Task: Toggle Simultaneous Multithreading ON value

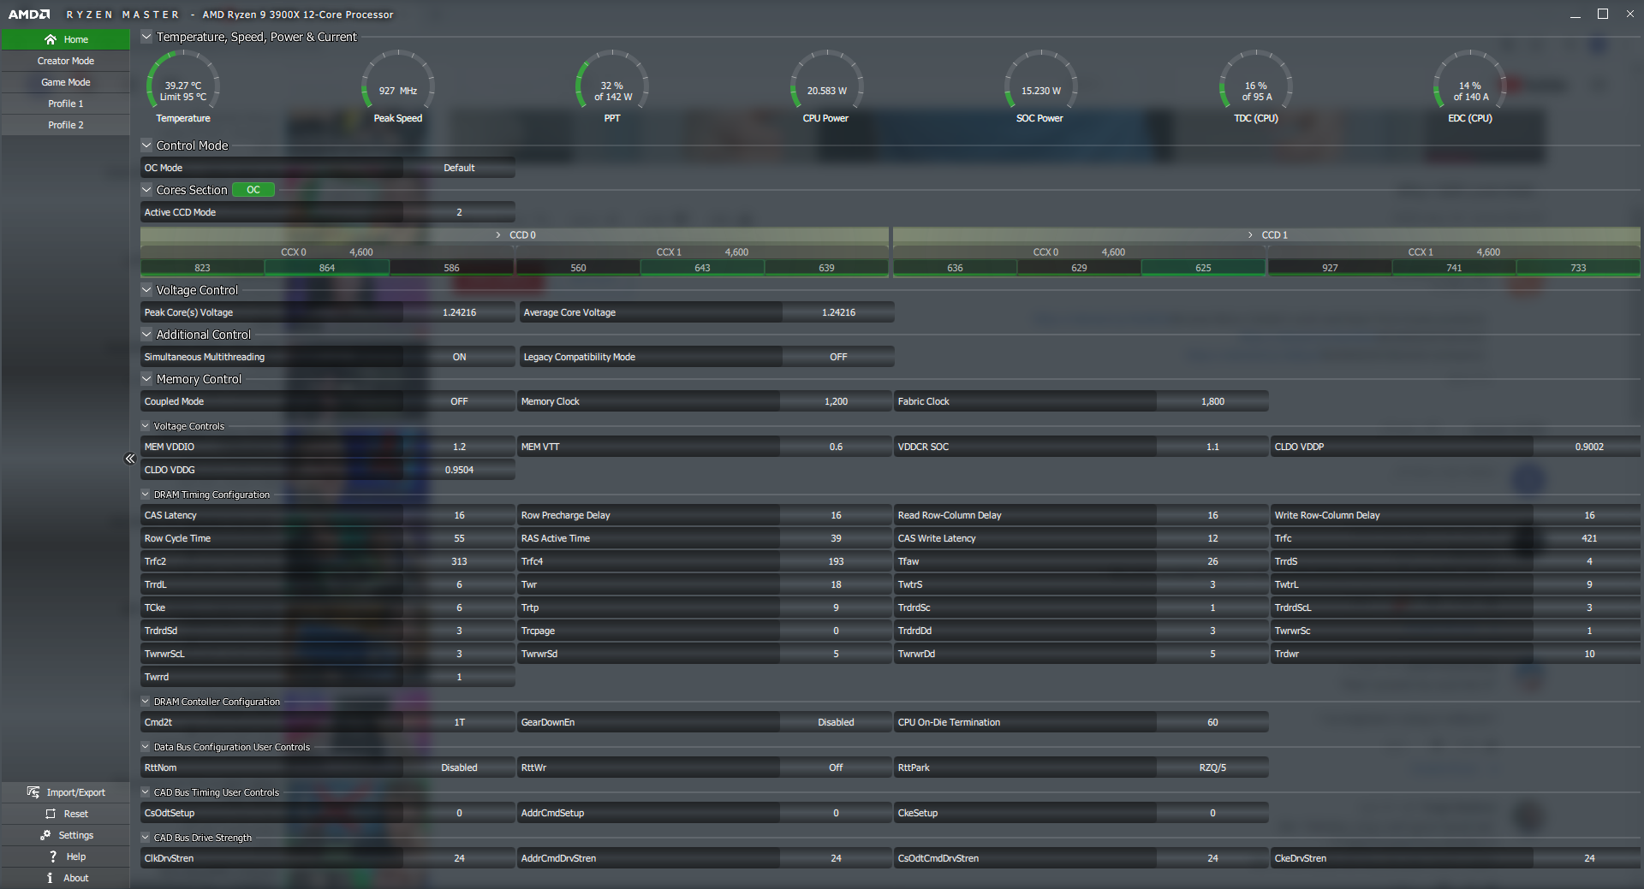Action: 459,357
